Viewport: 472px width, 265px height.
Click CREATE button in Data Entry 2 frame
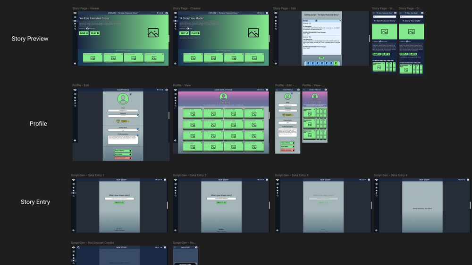pyautogui.click(x=221, y=203)
